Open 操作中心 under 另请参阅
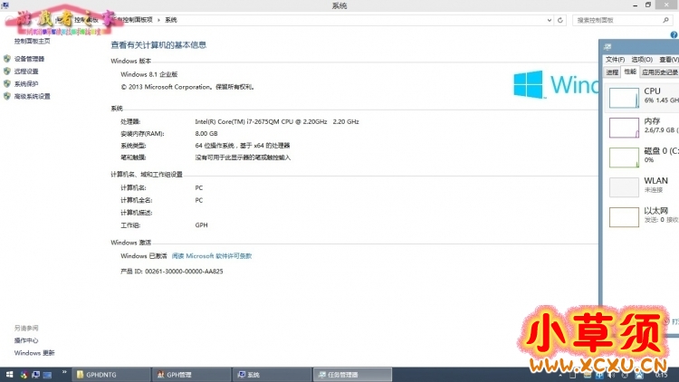Image resolution: width=679 pixels, height=382 pixels. pyautogui.click(x=26, y=340)
